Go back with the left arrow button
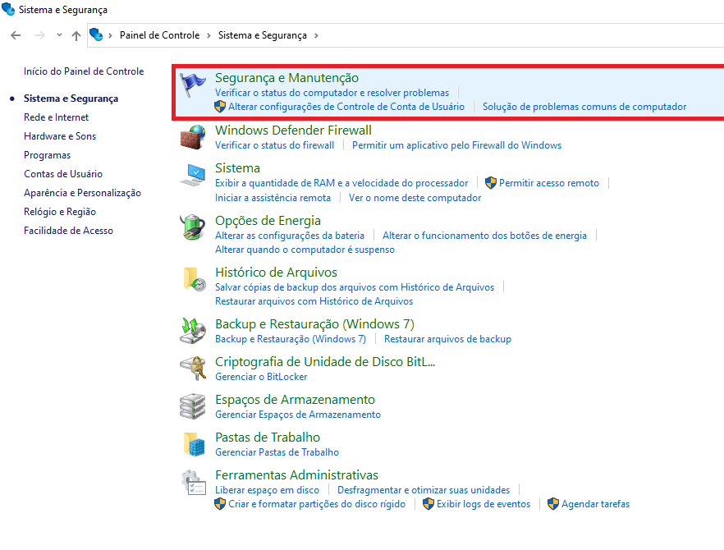Viewport: 724px width, 550px height. [16, 35]
